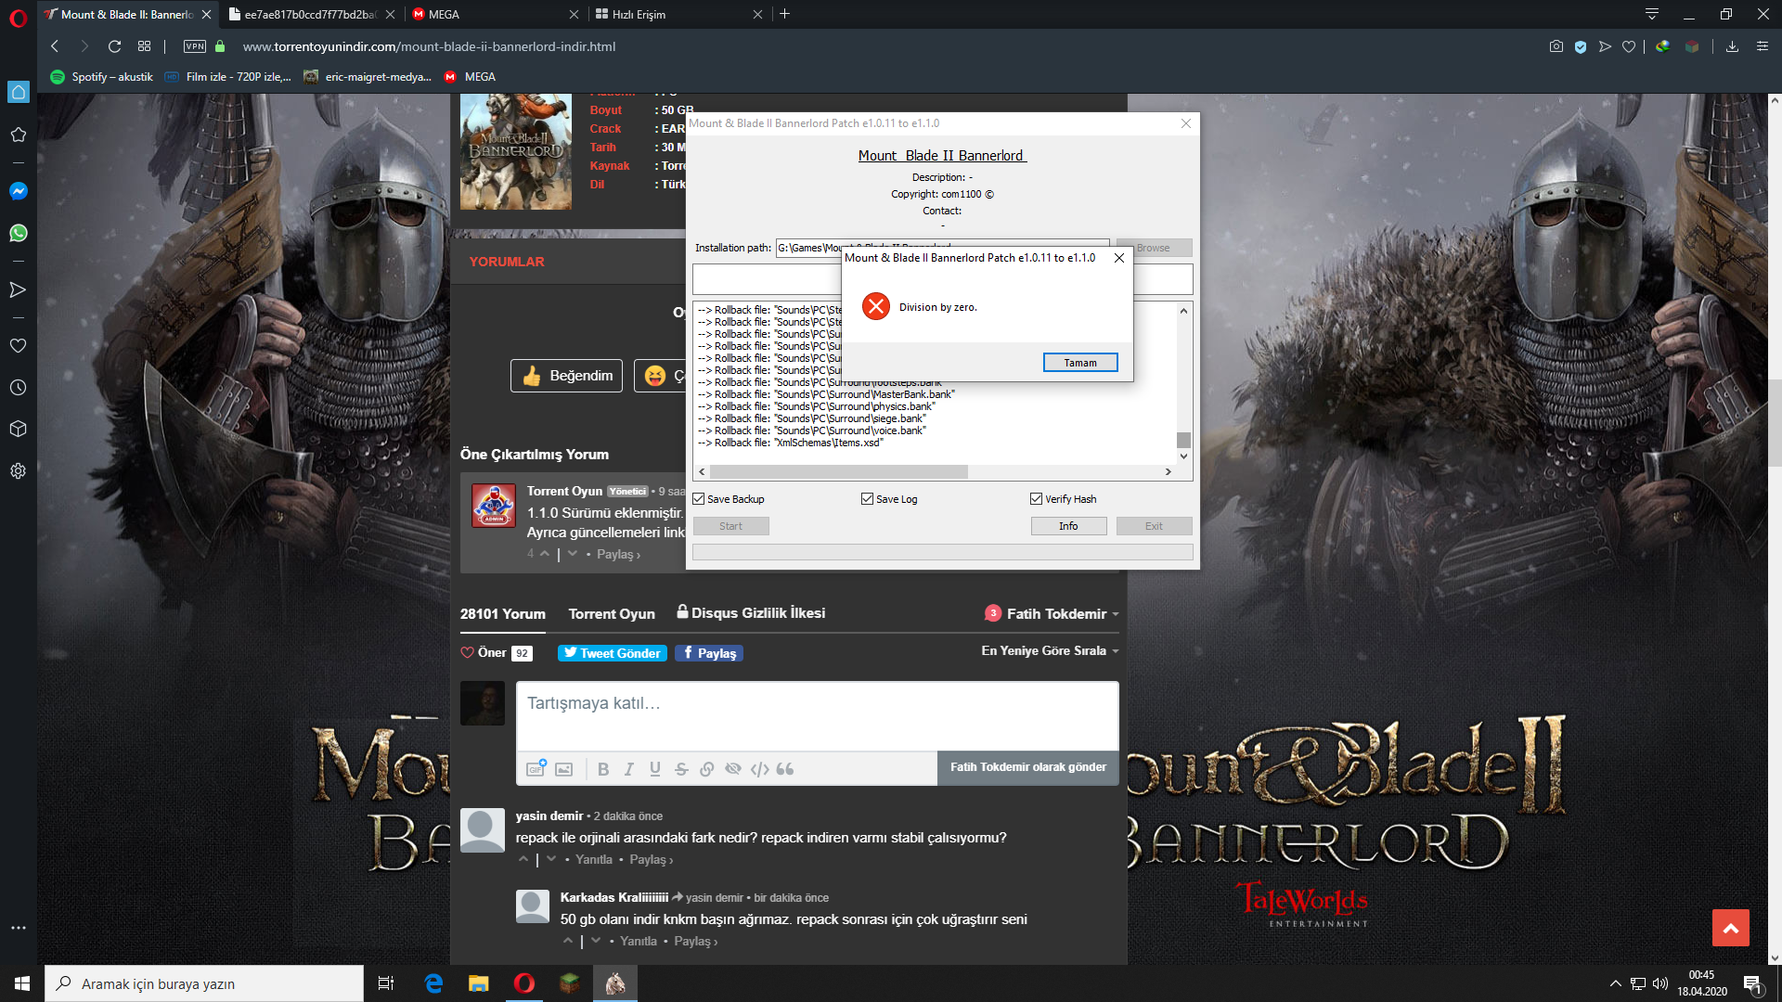Switch to the ee7ae817b0ccd browser tab

[312, 14]
